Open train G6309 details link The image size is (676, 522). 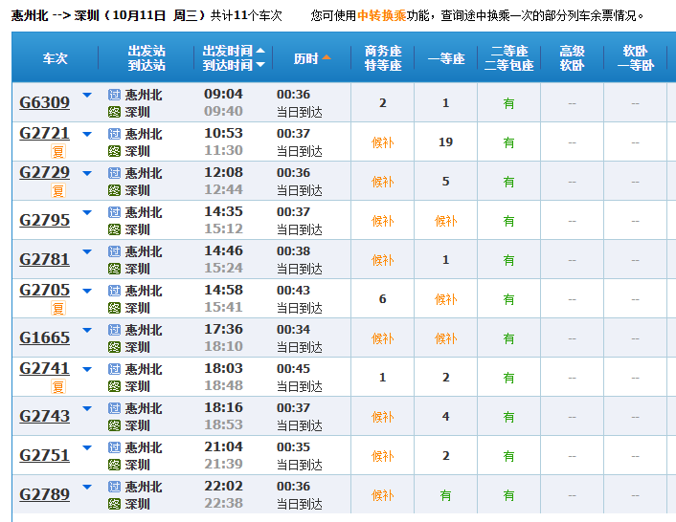coord(44,102)
